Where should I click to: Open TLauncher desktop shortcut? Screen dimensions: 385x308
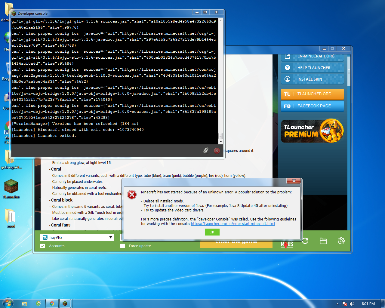point(11,189)
